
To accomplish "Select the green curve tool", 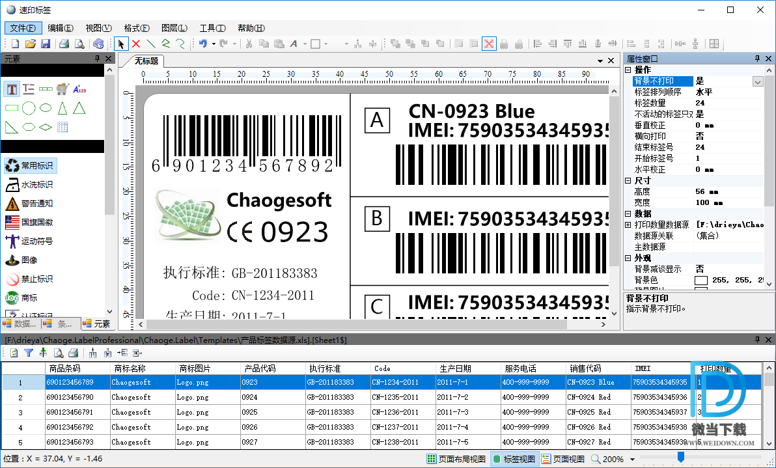I will click(180, 44).
